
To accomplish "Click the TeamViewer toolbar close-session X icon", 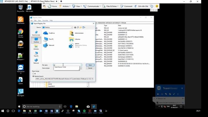I will (x=44, y=6).
